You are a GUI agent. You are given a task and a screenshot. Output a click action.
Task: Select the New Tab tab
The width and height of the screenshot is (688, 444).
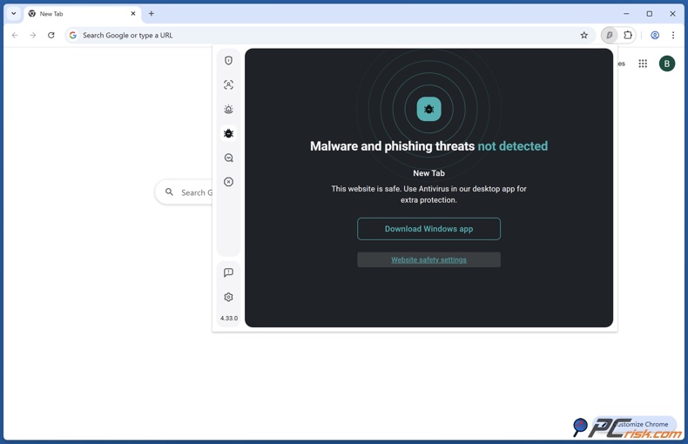point(82,14)
